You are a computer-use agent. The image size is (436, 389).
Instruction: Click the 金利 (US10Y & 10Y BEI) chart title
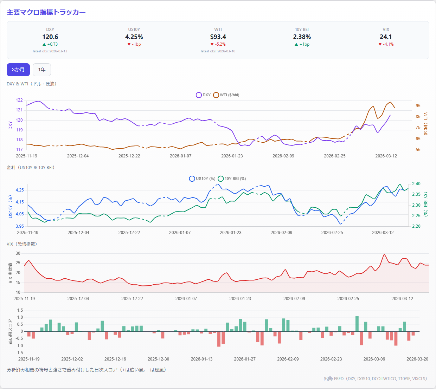pos(31,167)
